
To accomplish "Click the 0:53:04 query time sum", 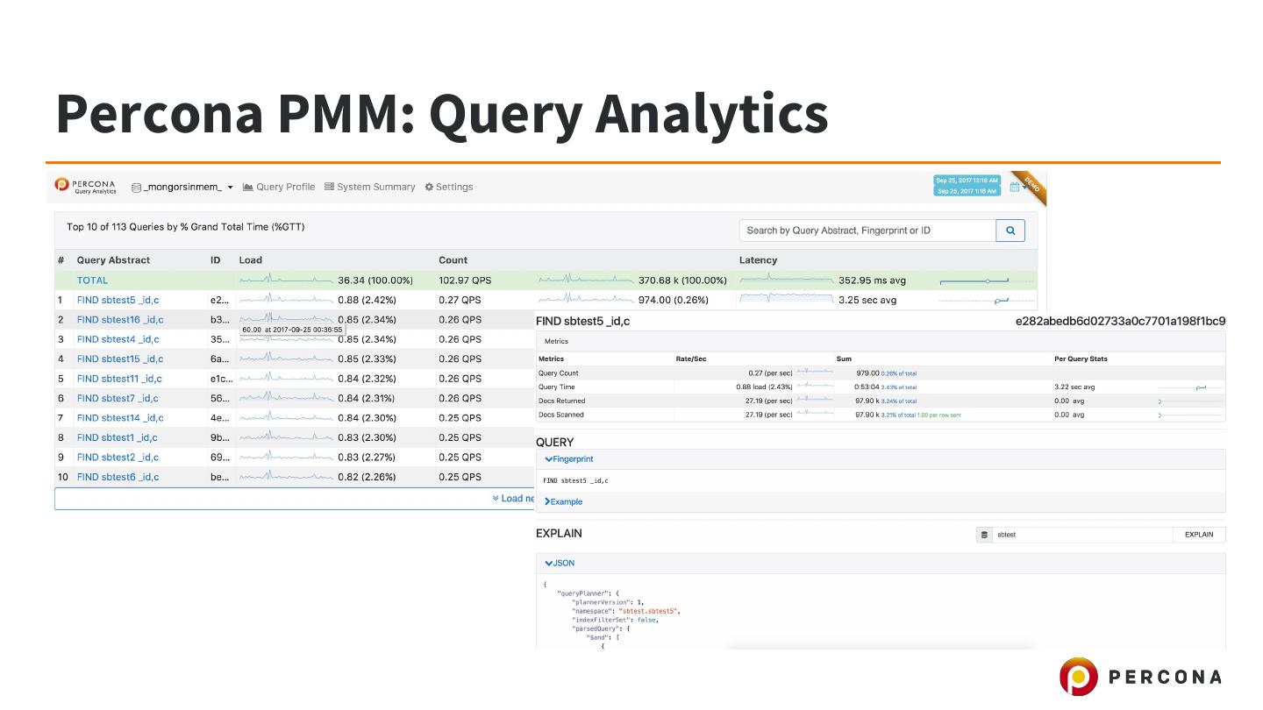I will click(x=867, y=387).
